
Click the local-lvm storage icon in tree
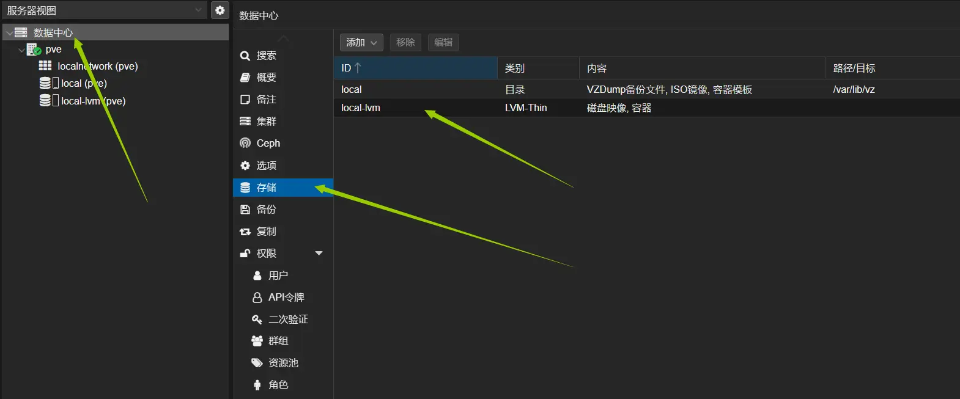[x=45, y=101]
